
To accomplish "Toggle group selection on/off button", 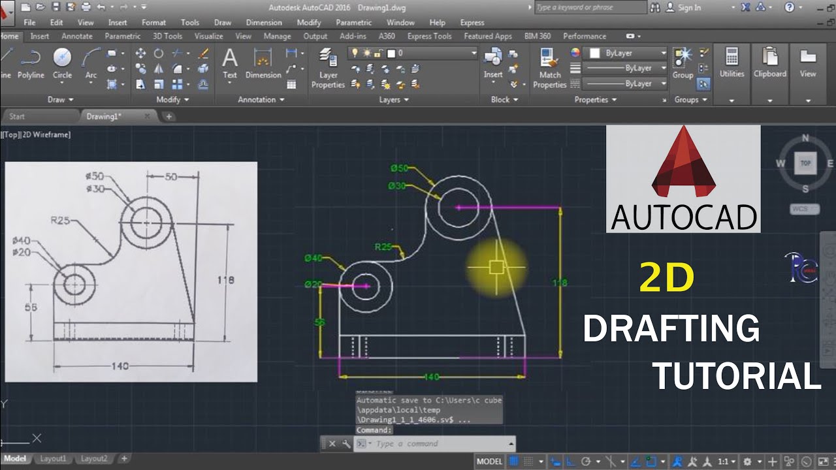I will (703, 84).
